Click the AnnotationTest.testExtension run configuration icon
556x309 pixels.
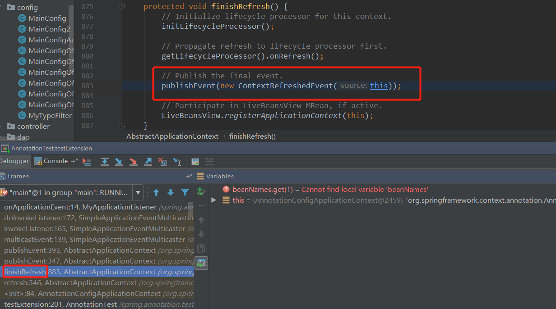[x=5, y=149]
